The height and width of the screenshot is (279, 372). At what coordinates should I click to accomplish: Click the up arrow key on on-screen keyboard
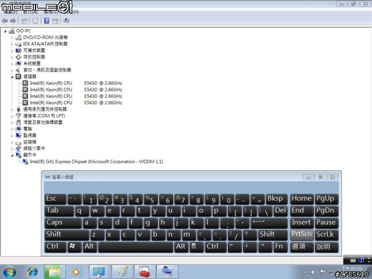[249, 235]
